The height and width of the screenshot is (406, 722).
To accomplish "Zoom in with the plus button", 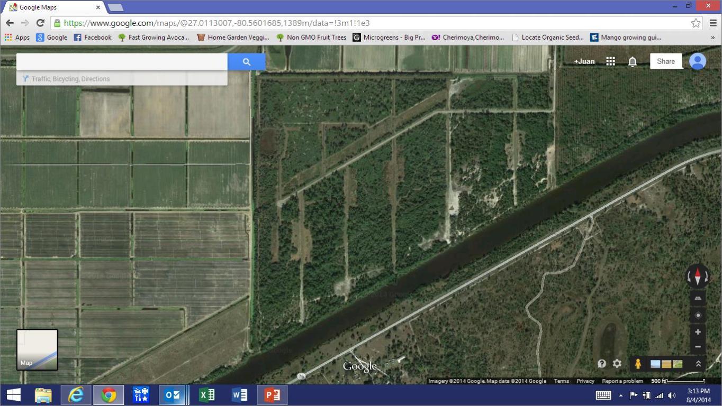I will (698, 332).
